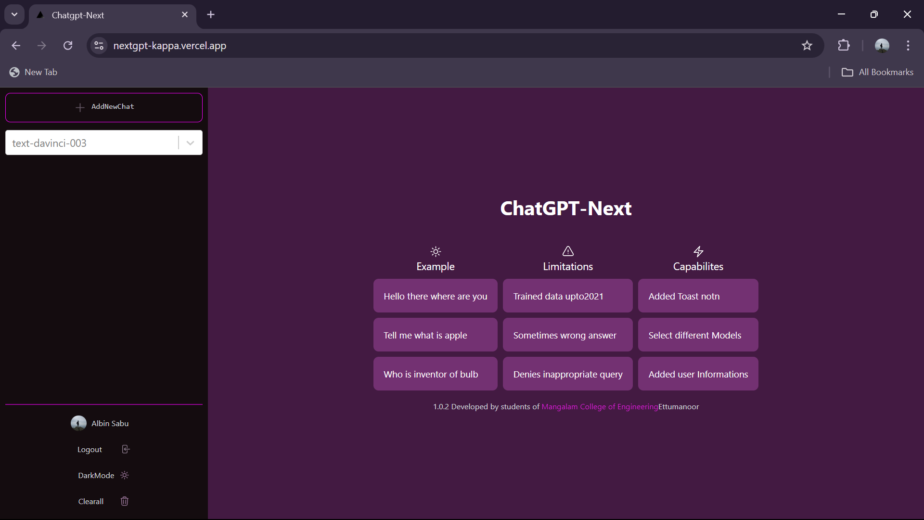Select the Chatgpt-Next browser tab
Image resolution: width=924 pixels, height=520 pixels.
click(113, 15)
